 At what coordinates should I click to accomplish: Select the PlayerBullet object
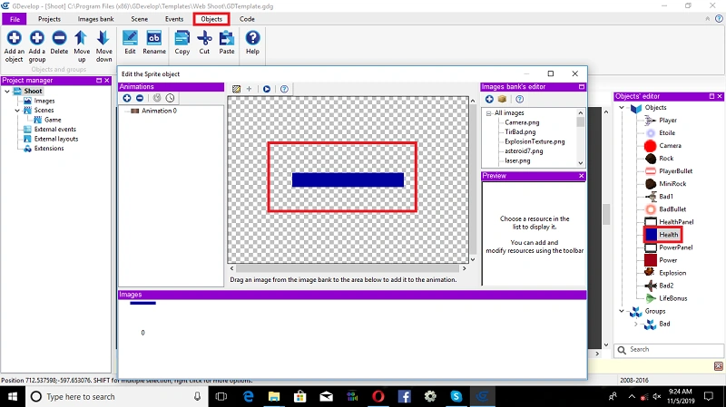675,171
